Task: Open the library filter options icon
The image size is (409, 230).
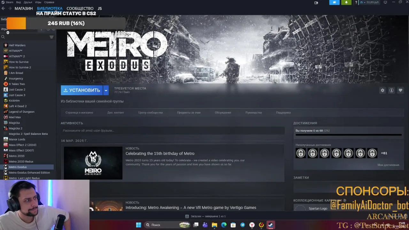Action: (x=51, y=37)
